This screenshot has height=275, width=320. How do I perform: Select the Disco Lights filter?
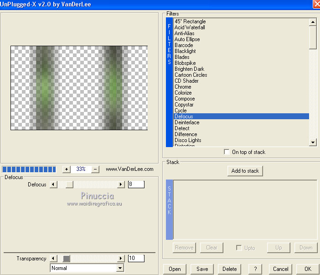(241, 140)
